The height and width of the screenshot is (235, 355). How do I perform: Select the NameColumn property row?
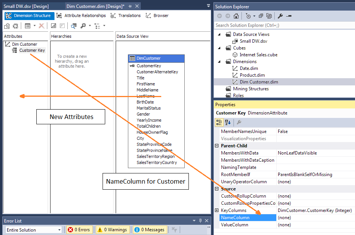[248, 218]
